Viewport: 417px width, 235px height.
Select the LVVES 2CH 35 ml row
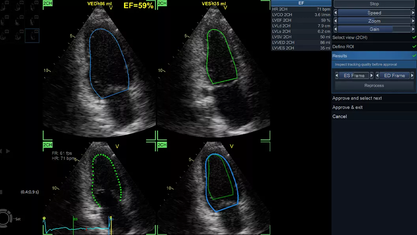click(x=301, y=48)
